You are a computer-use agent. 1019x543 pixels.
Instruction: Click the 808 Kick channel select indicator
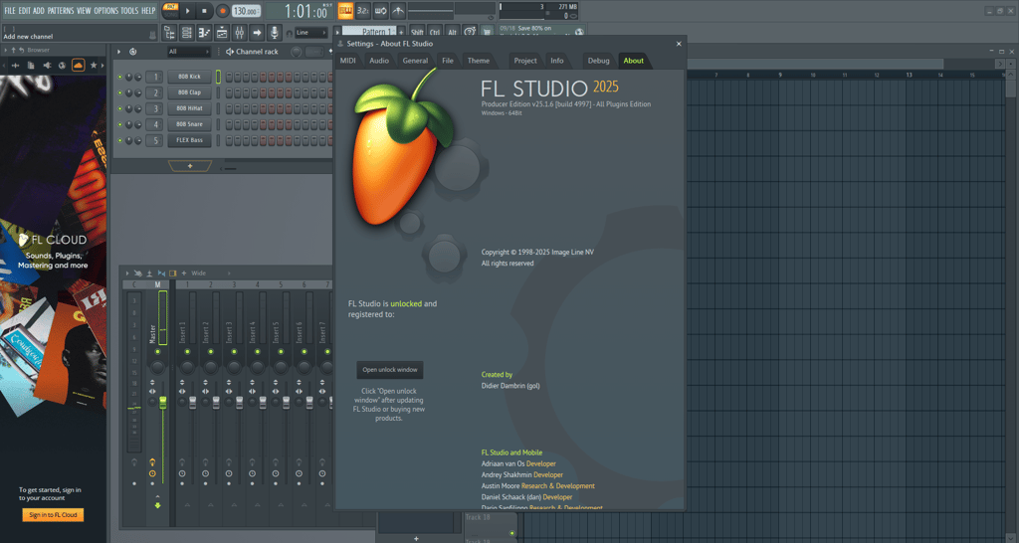[218, 77]
